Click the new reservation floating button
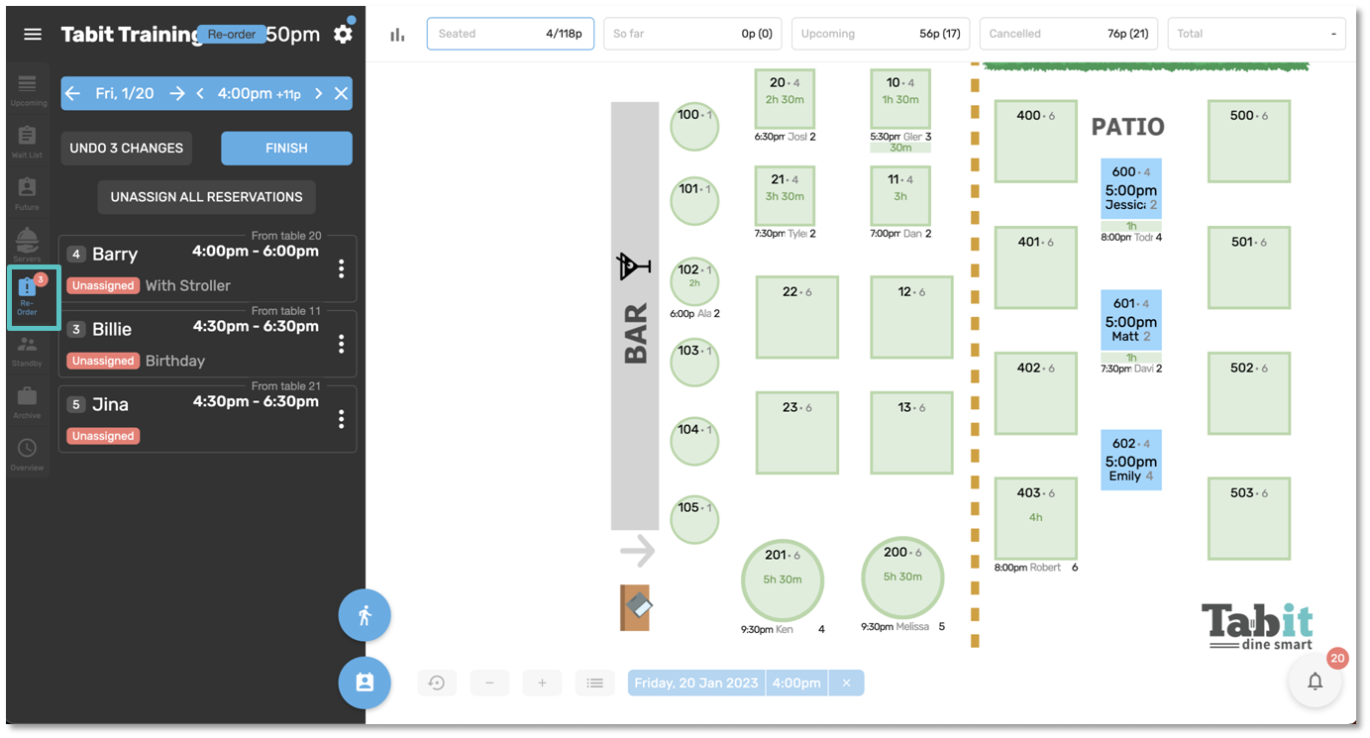1370x738 pixels. [365, 682]
